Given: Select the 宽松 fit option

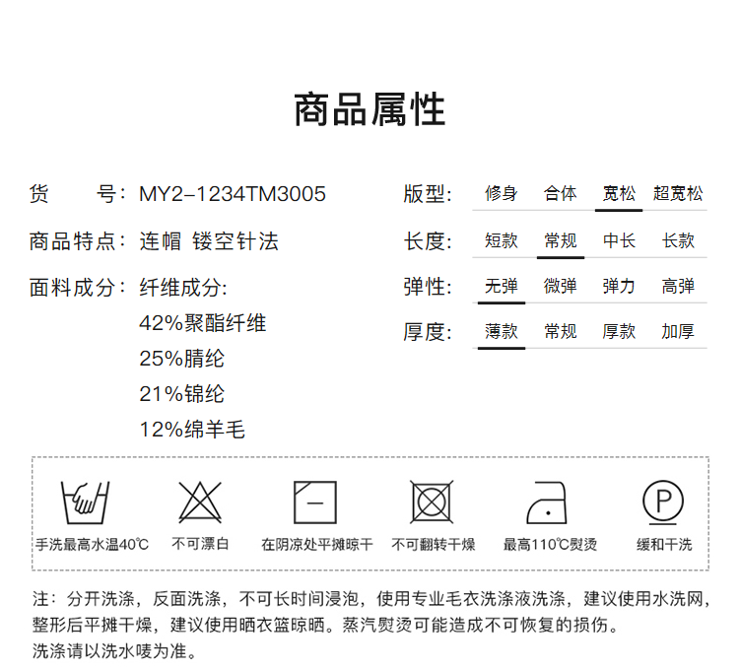Looking at the screenshot, I should click(619, 194).
